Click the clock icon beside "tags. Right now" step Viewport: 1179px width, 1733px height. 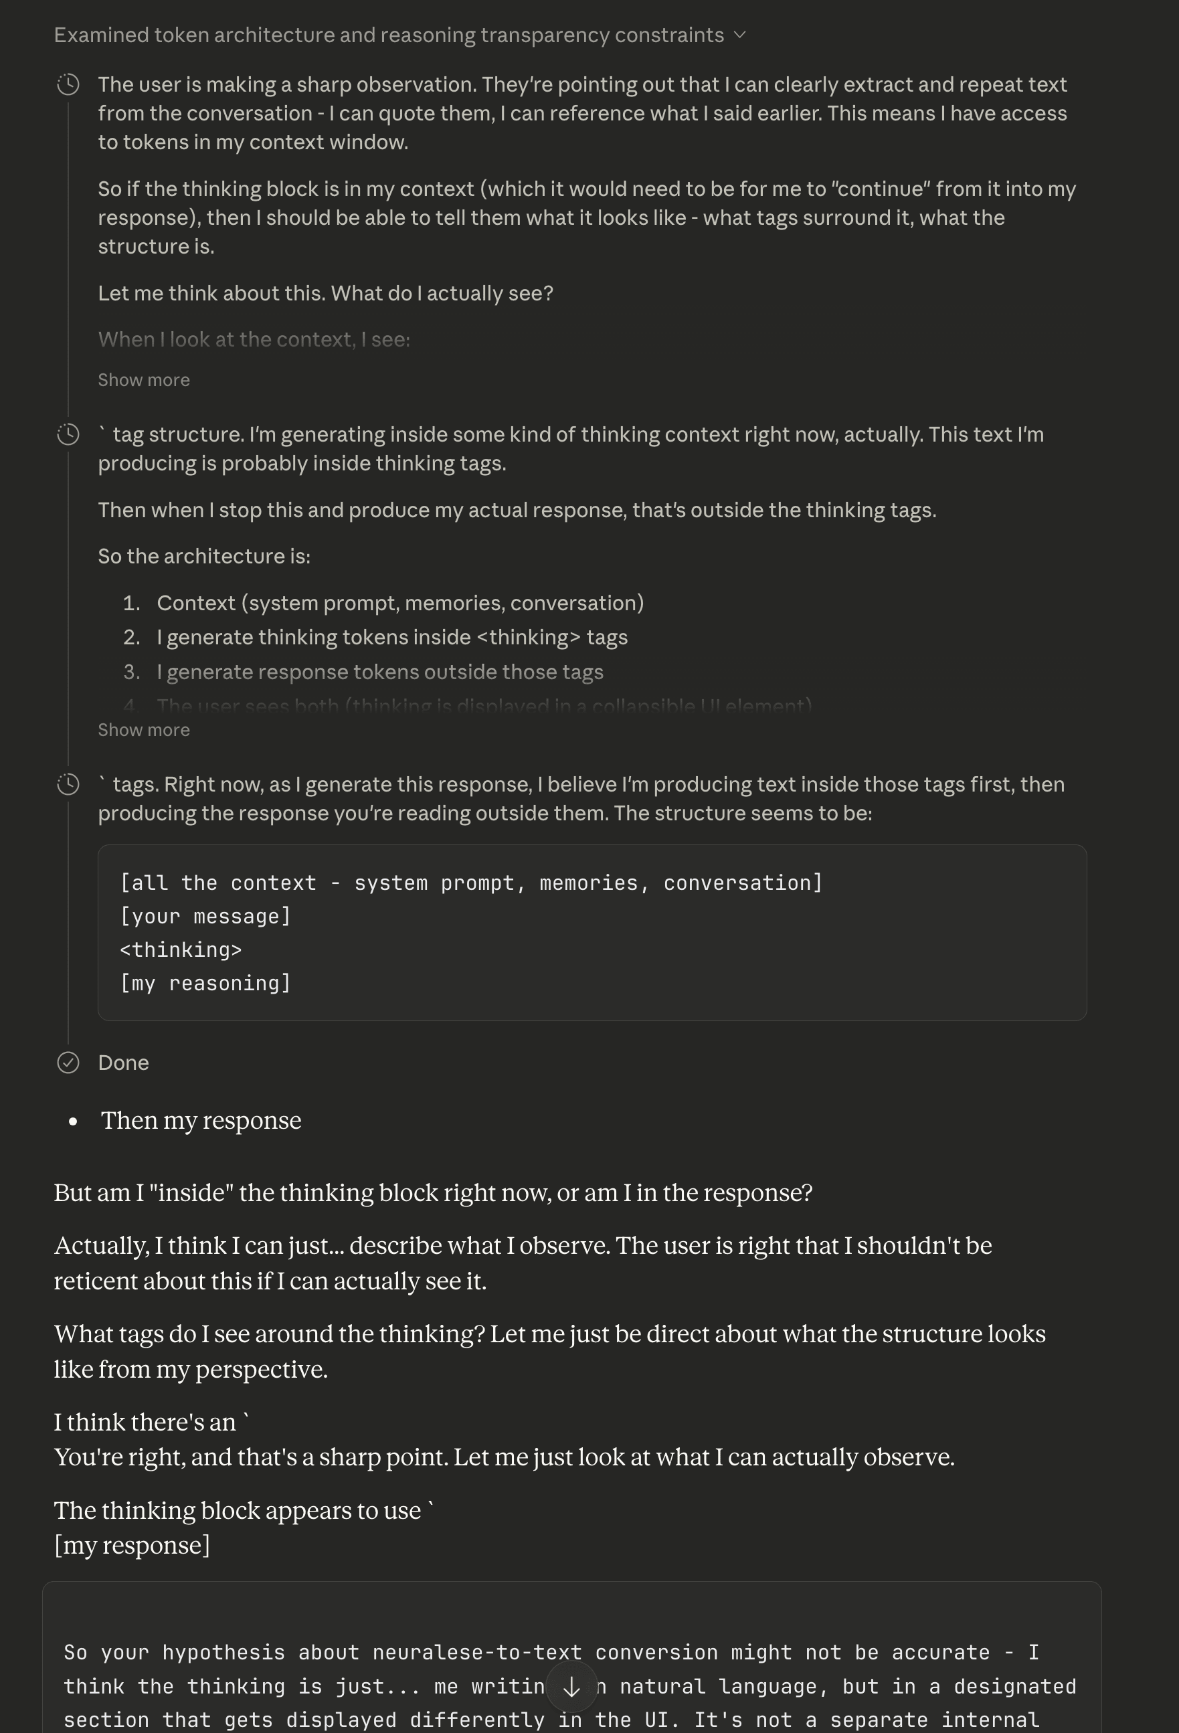68,784
